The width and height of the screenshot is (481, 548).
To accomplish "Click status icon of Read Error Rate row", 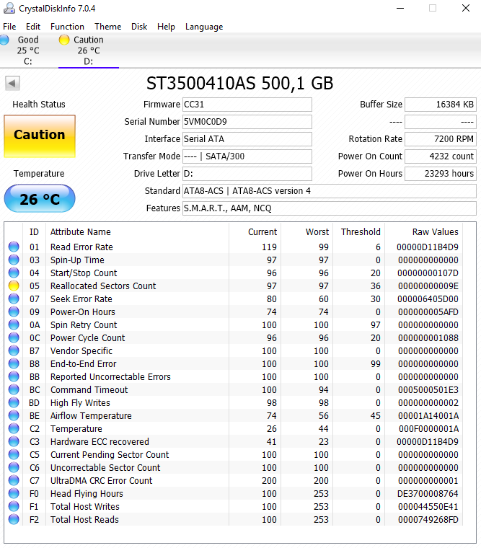I will (14, 247).
